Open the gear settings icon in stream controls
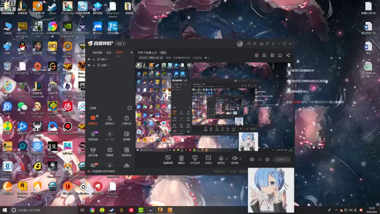Viewport: 380px width, 214px height. click(x=267, y=159)
